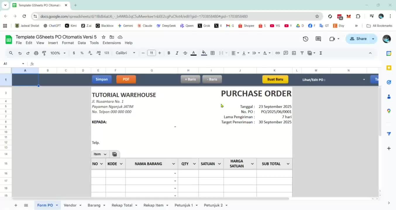Click the paint format icon
Viewport: 396px width, 210px height.
[x=44, y=53]
